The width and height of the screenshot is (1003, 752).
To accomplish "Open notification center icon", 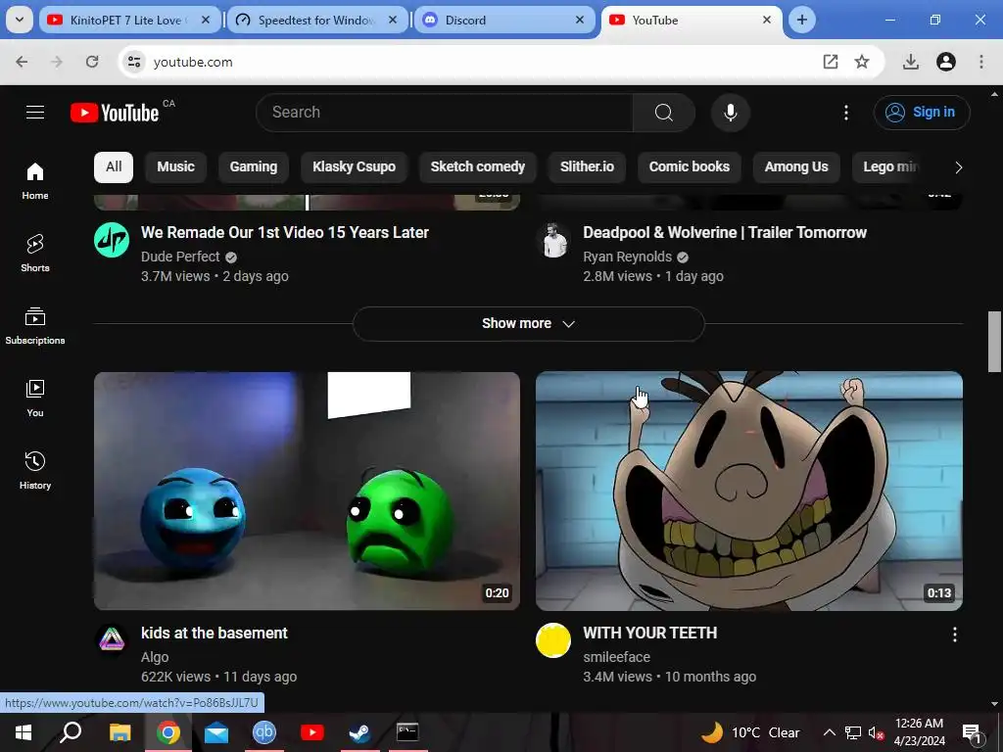I will point(973,732).
